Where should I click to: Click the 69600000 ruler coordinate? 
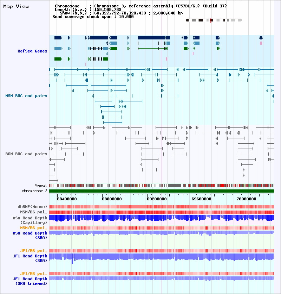[202, 199]
